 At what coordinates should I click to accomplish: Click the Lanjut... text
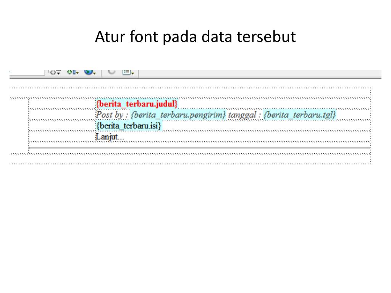click(x=110, y=137)
